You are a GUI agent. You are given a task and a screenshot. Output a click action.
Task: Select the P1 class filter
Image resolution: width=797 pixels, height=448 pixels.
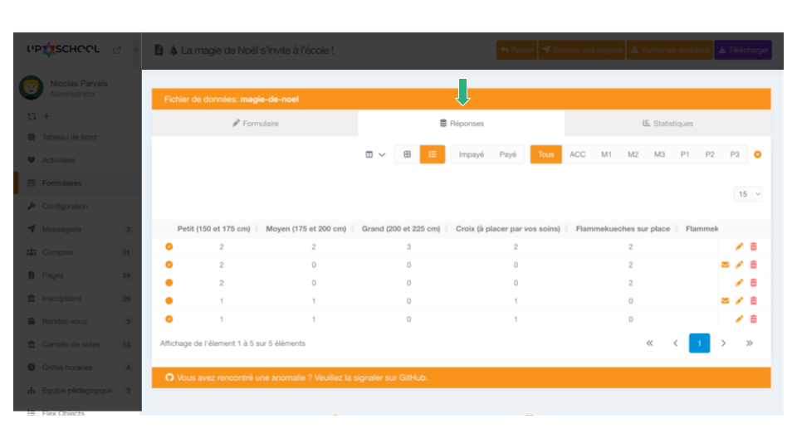pyautogui.click(x=685, y=154)
